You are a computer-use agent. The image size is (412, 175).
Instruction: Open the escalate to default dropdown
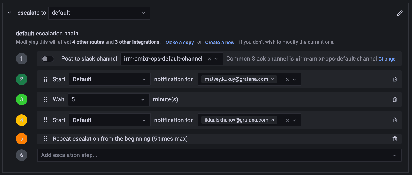pyautogui.click(x=99, y=13)
